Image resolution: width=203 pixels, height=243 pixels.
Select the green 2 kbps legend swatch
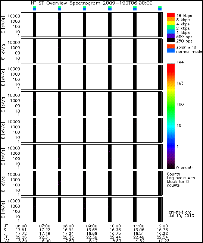(x=171, y=28)
